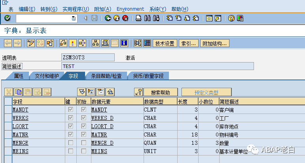Click the 搜索帮助 button
This screenshot has height=163, width=305.
(161, 92)
